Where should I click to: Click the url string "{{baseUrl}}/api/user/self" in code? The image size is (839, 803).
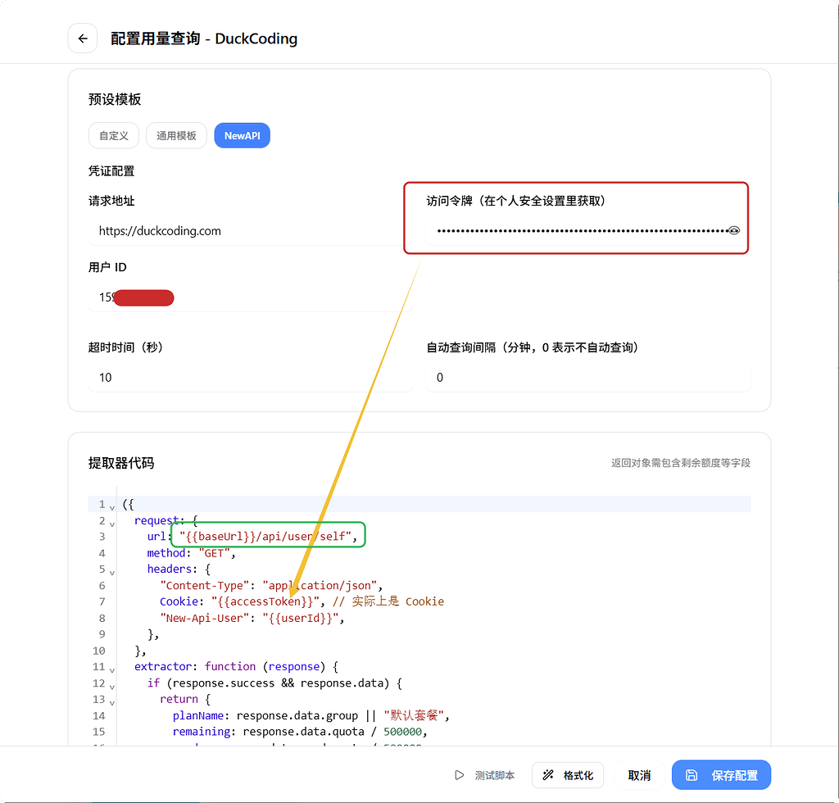pyautogui.click(x=265, y=536)
